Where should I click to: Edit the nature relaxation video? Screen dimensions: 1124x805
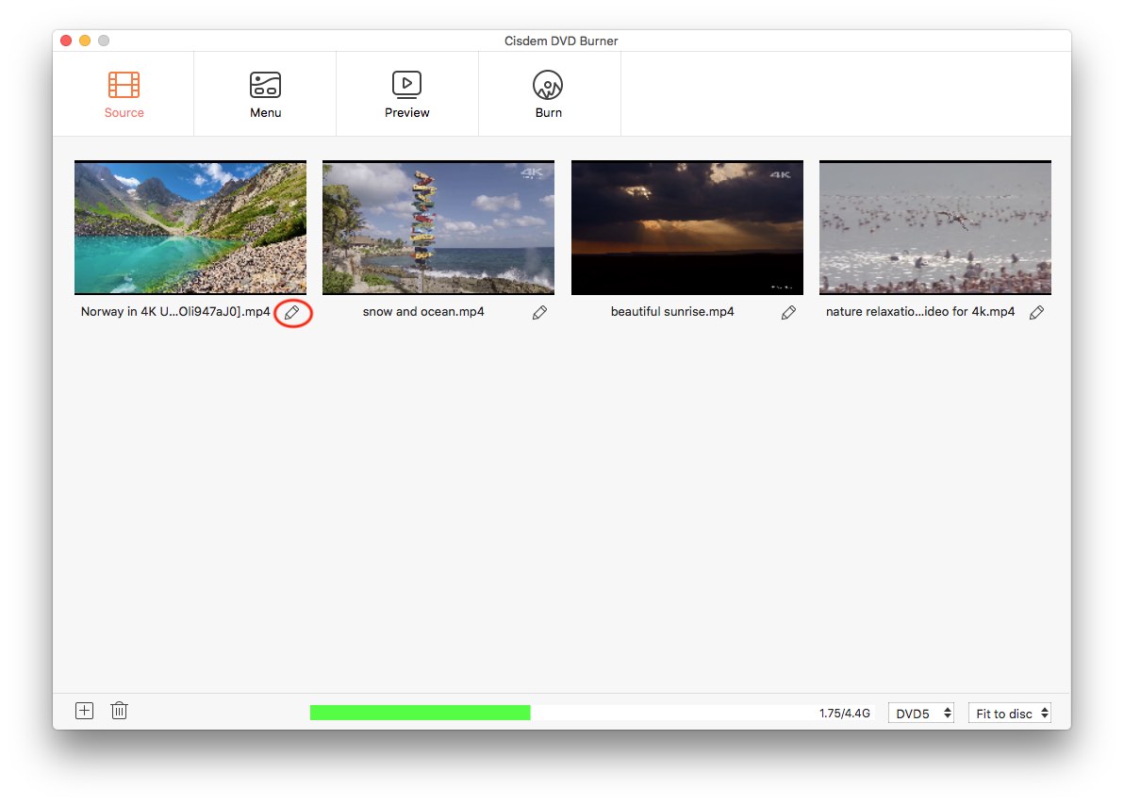tap(1036, 313)
